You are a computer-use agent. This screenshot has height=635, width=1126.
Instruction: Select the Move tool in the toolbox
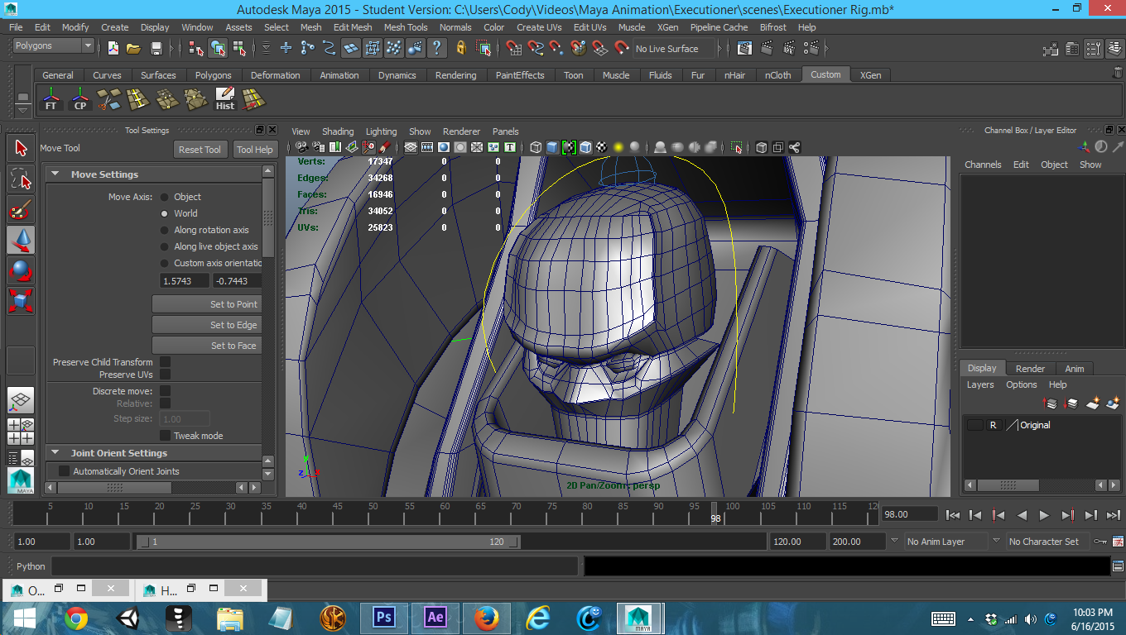(x=22, y=240)
